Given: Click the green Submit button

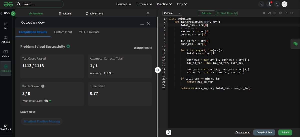Looking at the screenshot, I should (x=285, y=132).
